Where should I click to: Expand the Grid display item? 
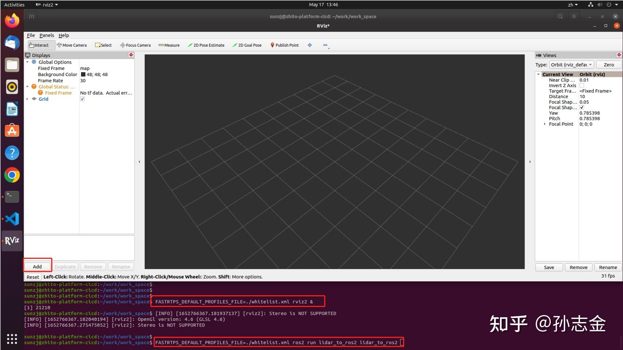click(27, 99)
